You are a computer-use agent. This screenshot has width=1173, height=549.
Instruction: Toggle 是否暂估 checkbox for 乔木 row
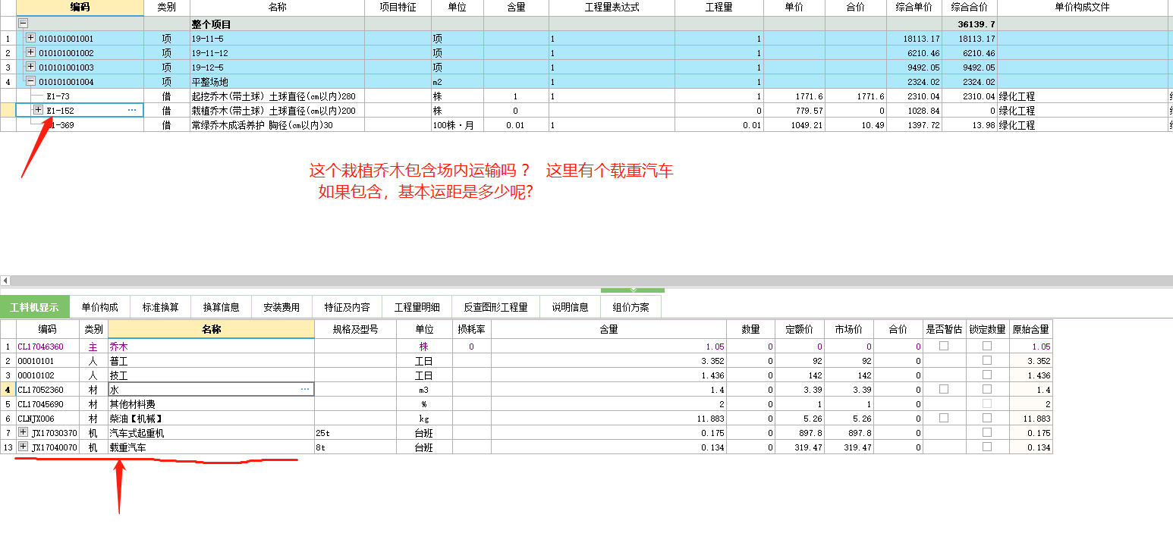(944, 347)
